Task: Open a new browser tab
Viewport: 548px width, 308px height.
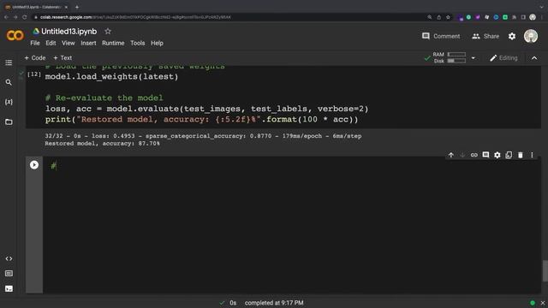Action: click(x=77, y=7)
